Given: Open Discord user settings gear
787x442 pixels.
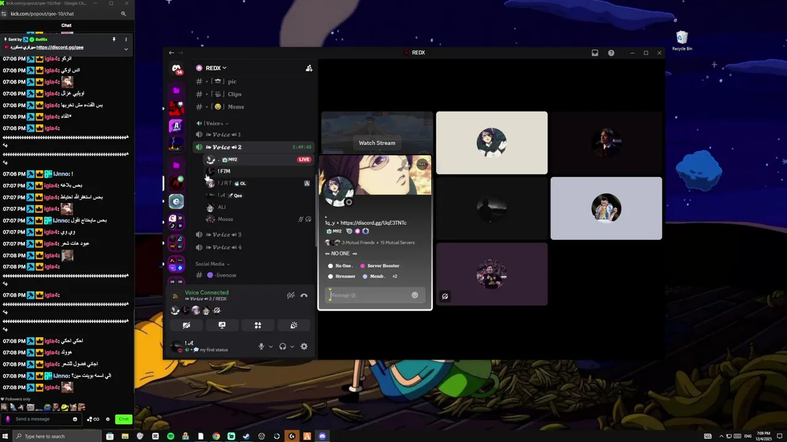Looking at the screenshot, I should click(304, 346).
